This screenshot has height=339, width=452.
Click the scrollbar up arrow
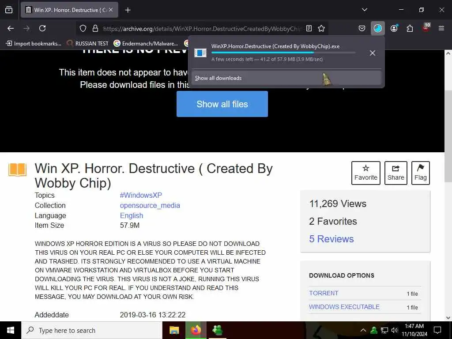[x=448, y=53]
